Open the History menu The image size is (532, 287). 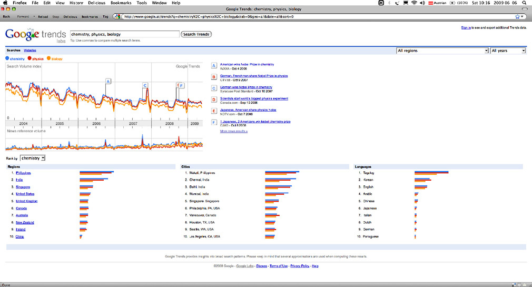(x=76, y=3)
